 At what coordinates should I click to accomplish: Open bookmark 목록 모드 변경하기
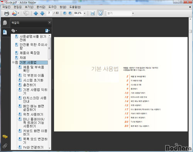35,141
